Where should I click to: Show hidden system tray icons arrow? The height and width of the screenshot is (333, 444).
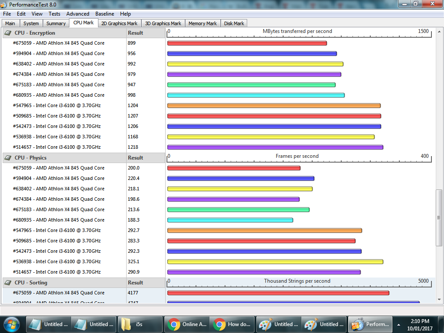point(398,325)
